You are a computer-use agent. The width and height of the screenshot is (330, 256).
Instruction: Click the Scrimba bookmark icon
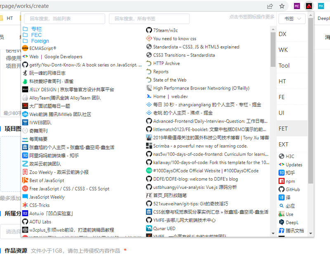(149, 146)
